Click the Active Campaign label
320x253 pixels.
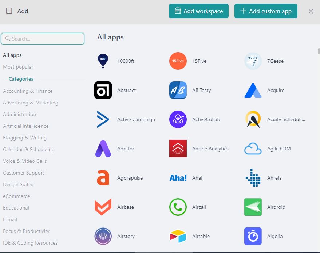136,119
